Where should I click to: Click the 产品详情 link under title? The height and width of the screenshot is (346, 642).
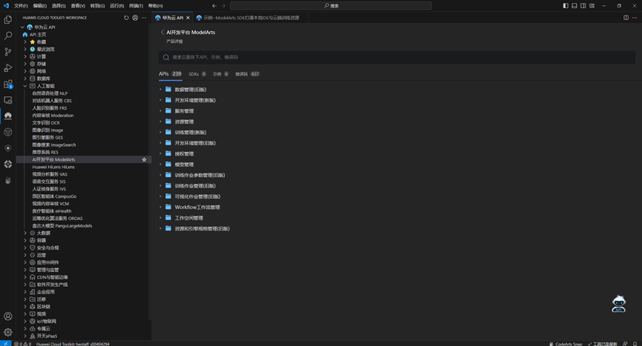coord(174,41)
